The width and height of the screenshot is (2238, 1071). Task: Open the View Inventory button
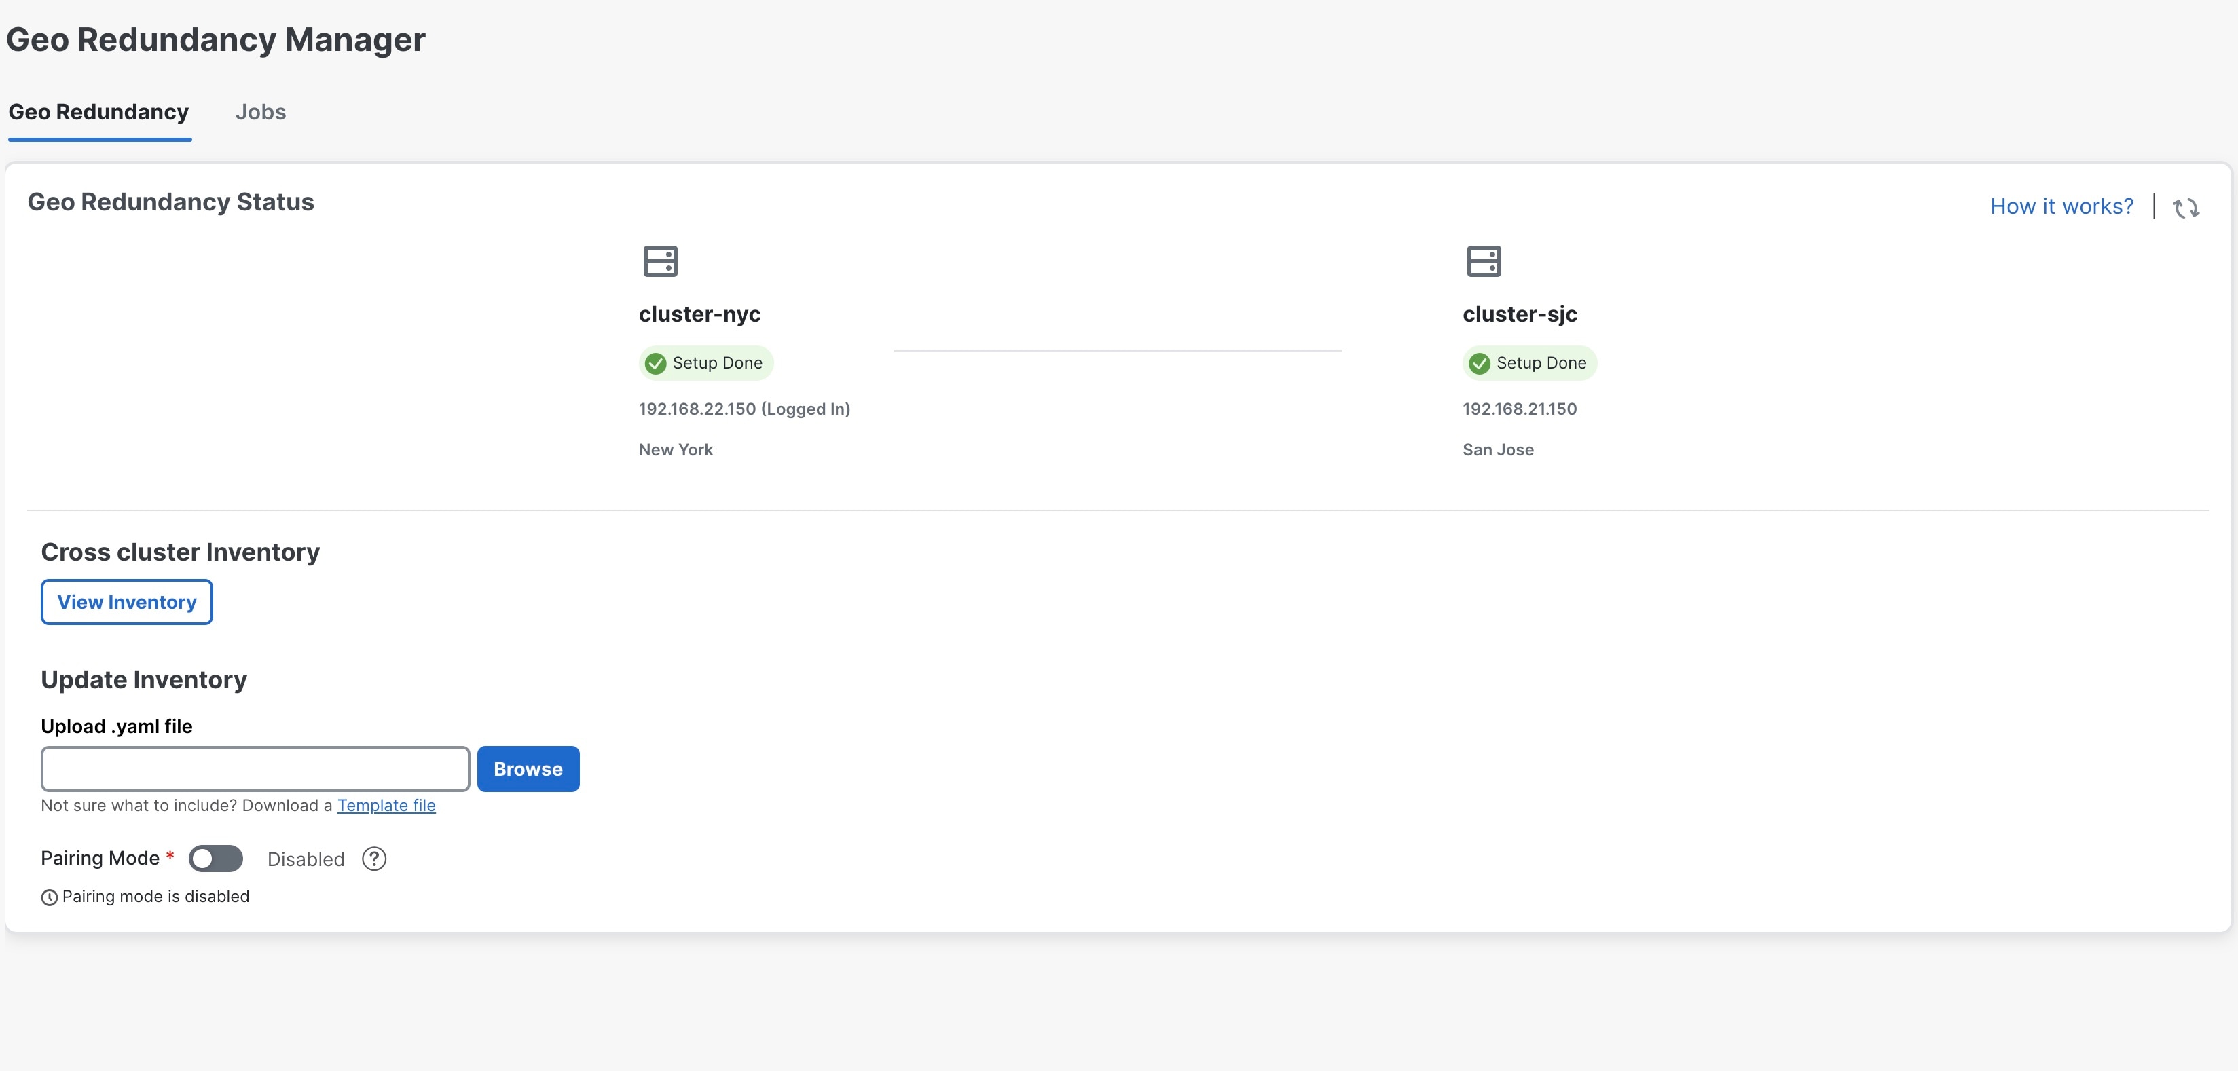(x=127, y=602)
